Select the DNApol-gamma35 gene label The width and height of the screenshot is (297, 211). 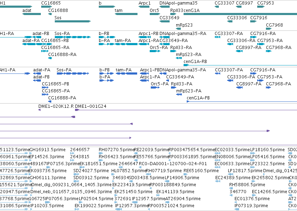178,3
